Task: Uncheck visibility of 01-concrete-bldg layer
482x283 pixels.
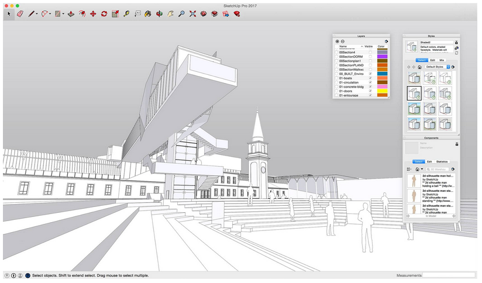Action: pos(370,87)
